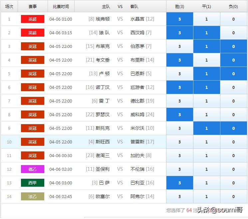Select loss (0) for 雷丁 vs 德比郡

click(233, 101)
